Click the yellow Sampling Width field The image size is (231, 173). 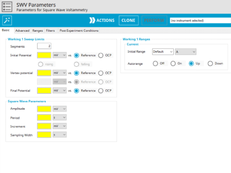click(x=44, y=135)
